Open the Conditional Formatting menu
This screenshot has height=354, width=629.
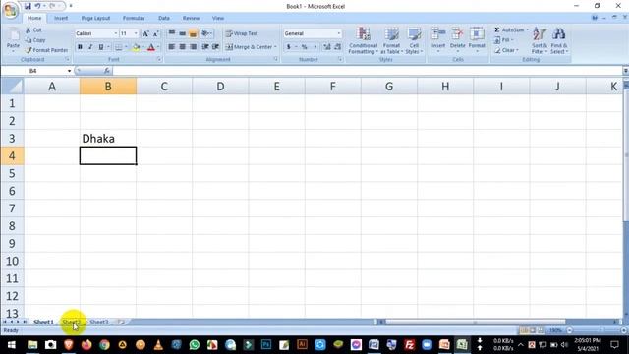(x=363, y=40)
